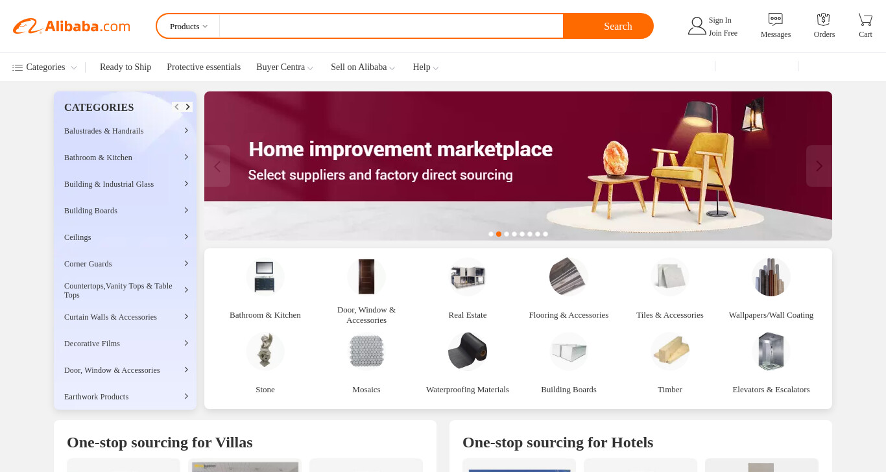
Task: Focus the product search input field
Action: click(391, 27)
